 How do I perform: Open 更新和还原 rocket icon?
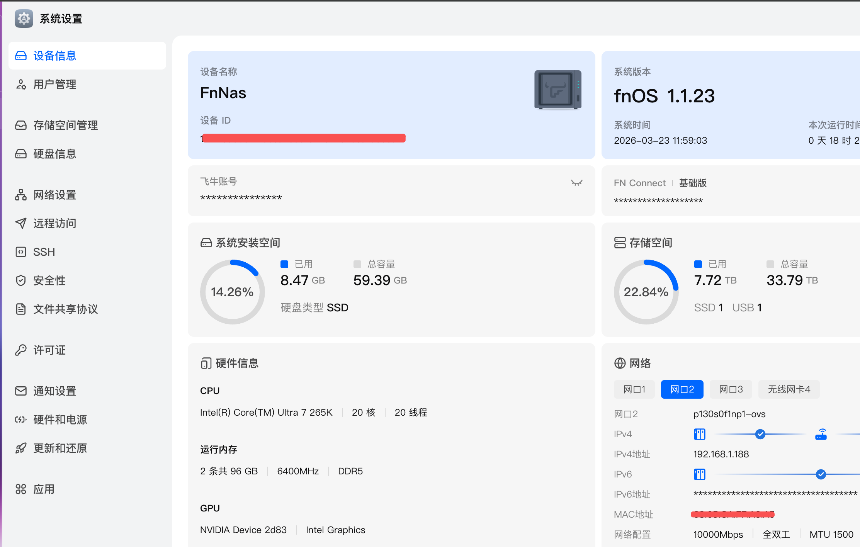pyautogui.click(x=21, y=448)
